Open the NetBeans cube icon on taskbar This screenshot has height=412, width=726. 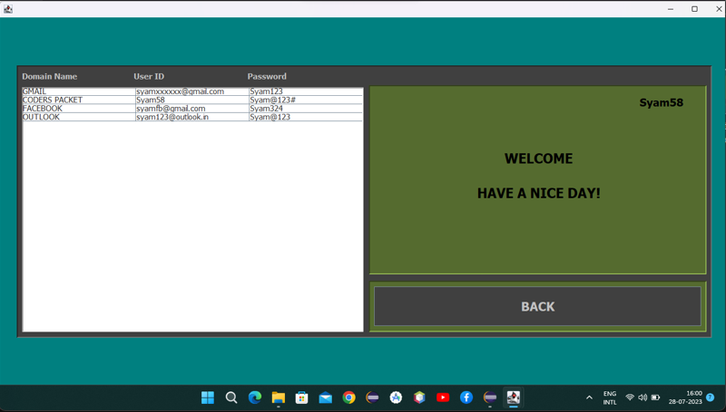pos(419,398)
